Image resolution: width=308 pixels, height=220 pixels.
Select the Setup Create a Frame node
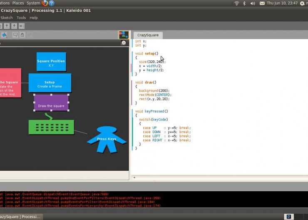pos(50,83)
